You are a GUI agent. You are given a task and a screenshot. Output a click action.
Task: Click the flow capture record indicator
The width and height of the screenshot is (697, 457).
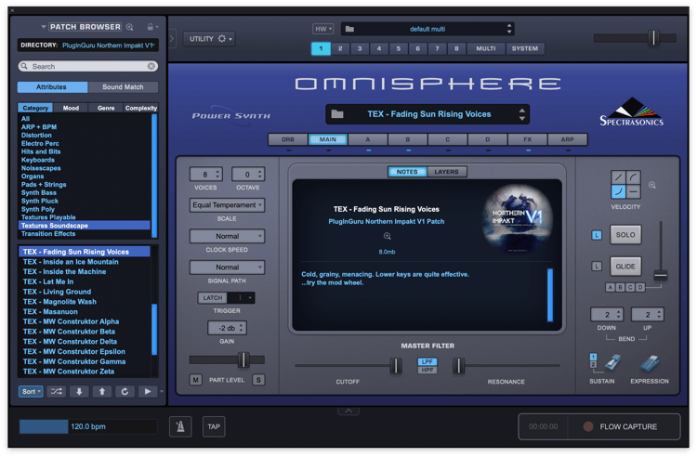(x=588, y=426)
